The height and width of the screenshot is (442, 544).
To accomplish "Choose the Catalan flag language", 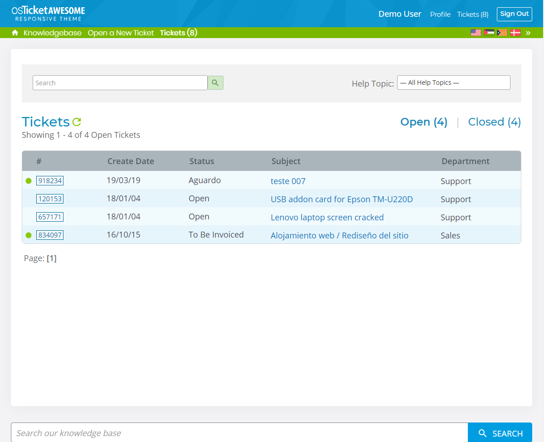I will (502, 33).
